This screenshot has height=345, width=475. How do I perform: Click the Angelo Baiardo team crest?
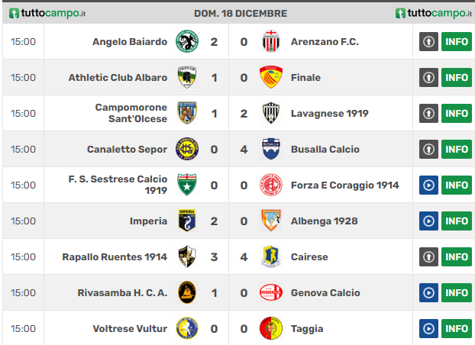coord(187,41)
